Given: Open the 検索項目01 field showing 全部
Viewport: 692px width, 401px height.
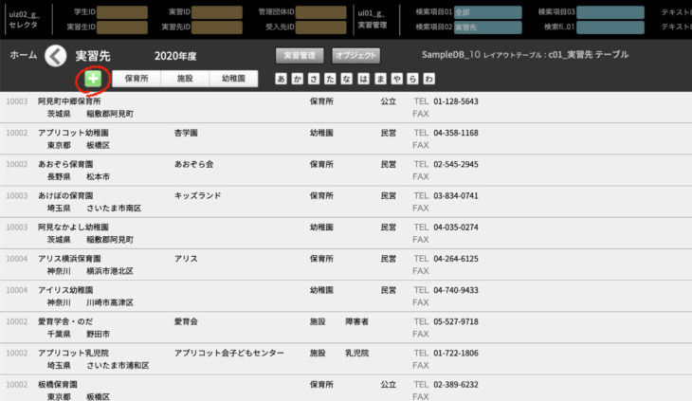Looking at the screenshot, I should pos(486,12).
